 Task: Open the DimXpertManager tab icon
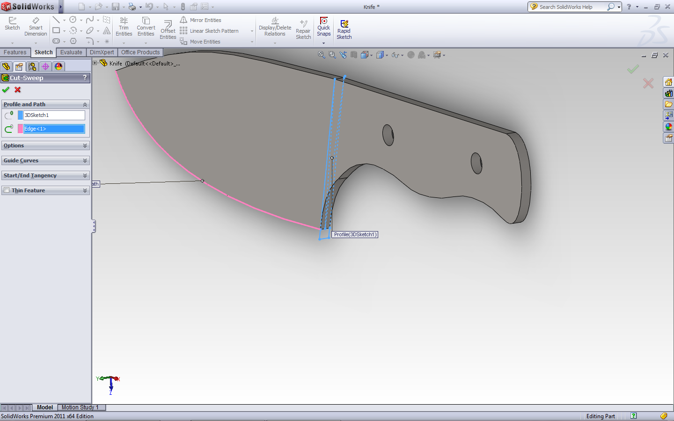tap(45, 66)
